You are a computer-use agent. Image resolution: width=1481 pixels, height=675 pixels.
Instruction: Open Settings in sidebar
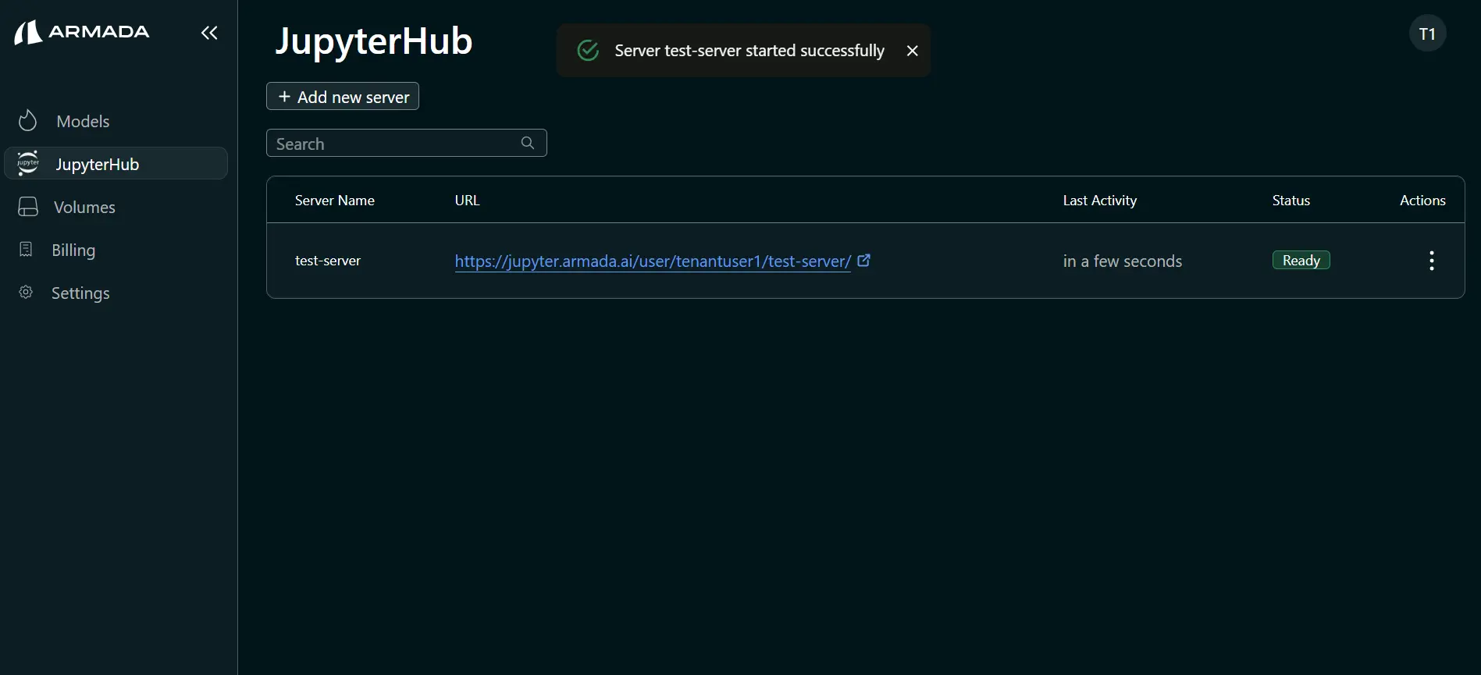click(116, 293)
